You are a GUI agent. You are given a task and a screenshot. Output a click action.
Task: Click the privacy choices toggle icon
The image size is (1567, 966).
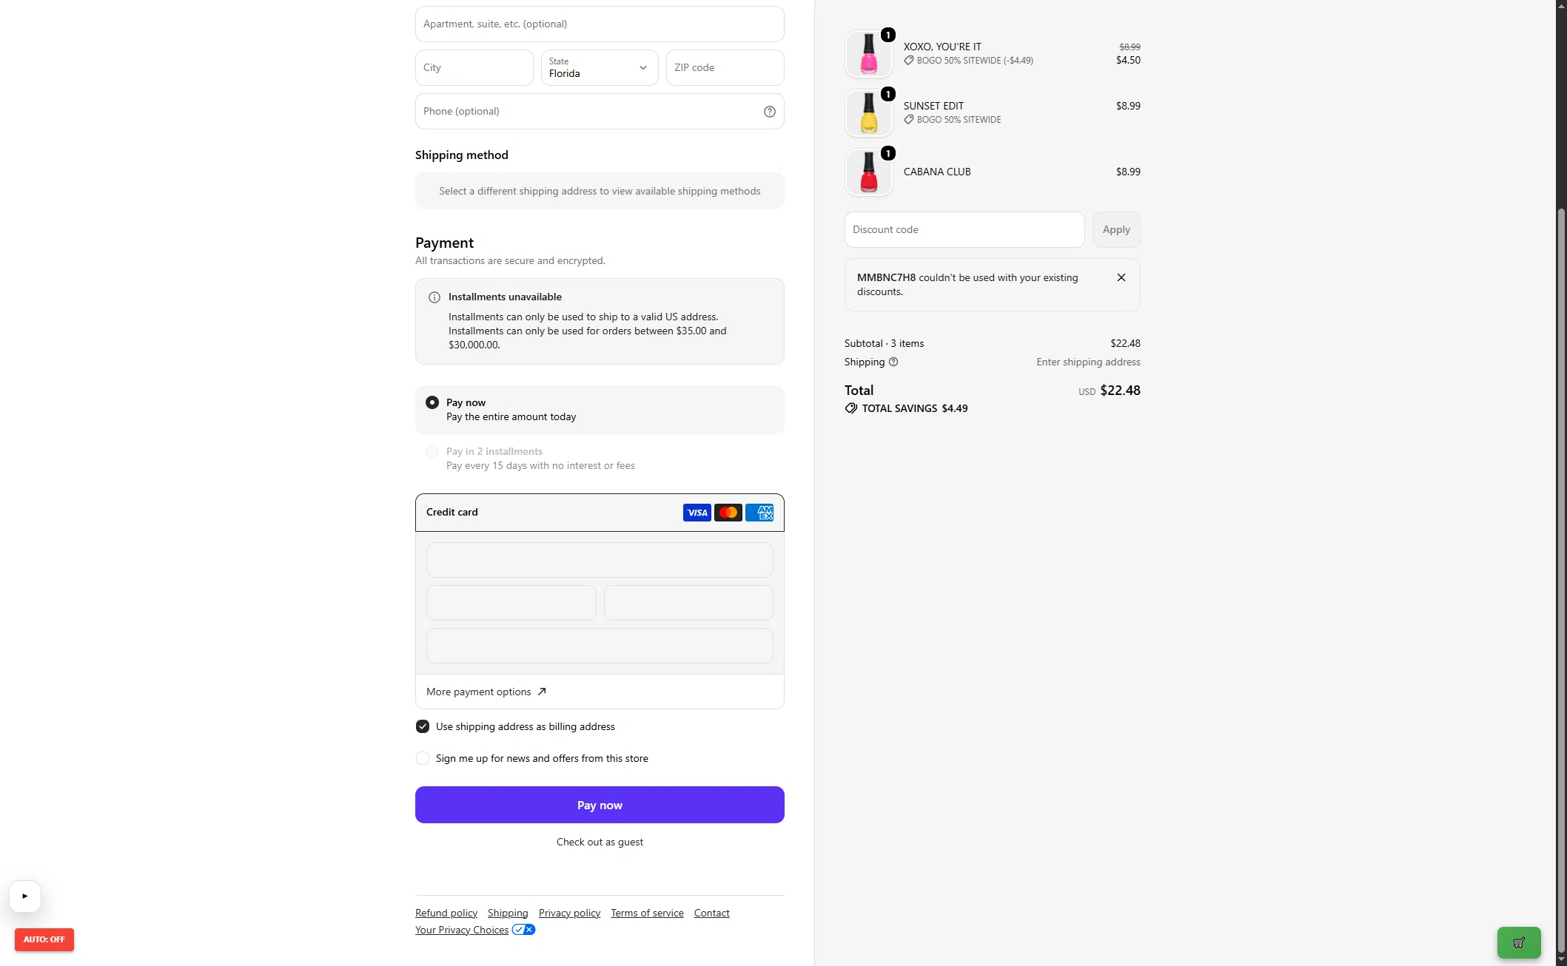pyautogui.click(x=523, y=930)
